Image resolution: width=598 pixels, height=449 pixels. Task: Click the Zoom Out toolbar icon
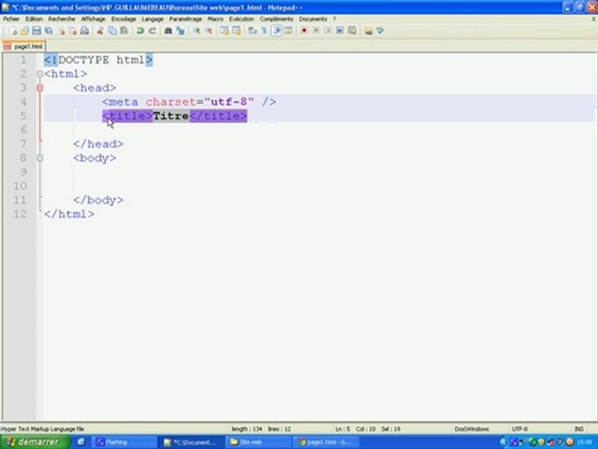209,31
